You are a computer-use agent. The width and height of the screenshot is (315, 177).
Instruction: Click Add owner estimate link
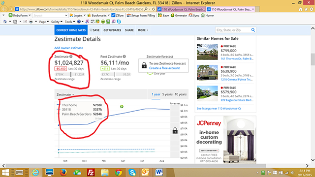69,48
